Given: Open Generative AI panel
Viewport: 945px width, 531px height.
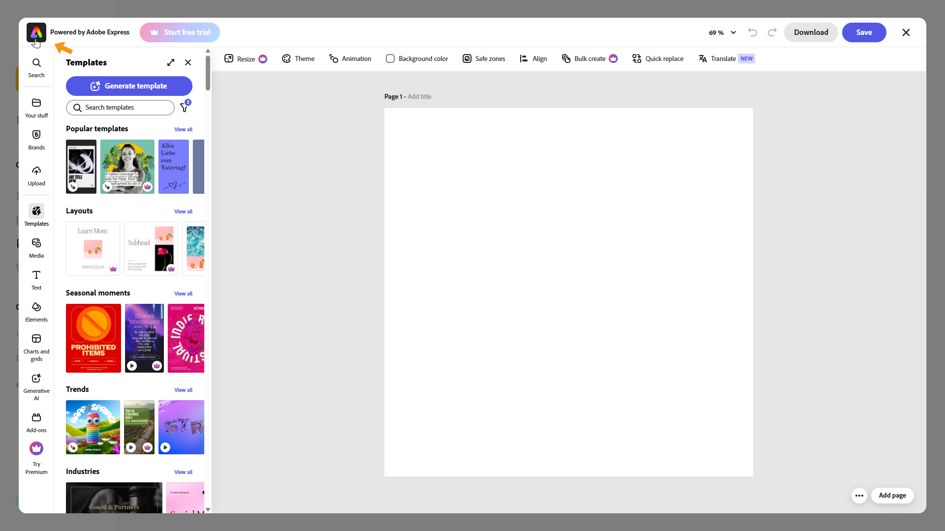Looking at the screenshot, I should pos(36,386).
